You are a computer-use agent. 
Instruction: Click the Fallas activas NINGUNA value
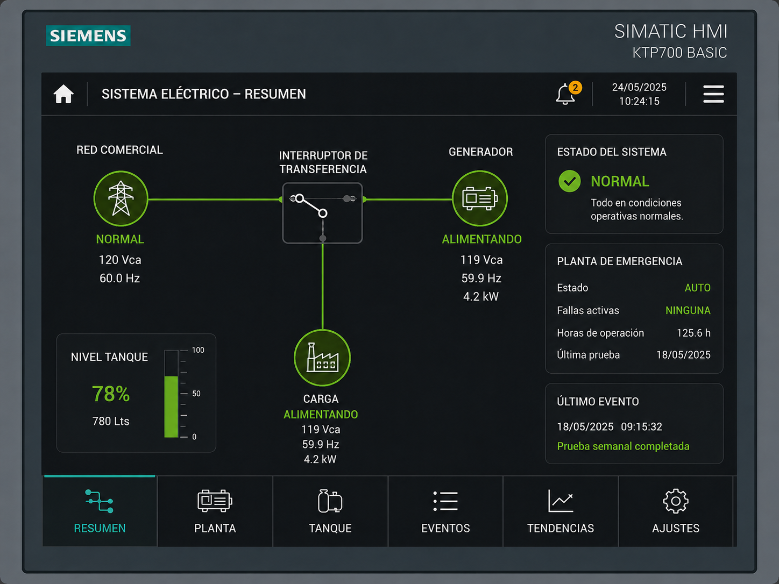[x=688, y=310]
